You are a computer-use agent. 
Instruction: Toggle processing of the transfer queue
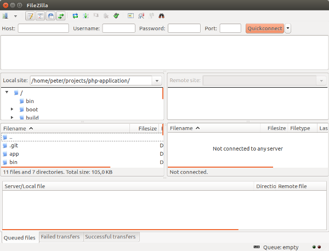(x=86, y=16)
